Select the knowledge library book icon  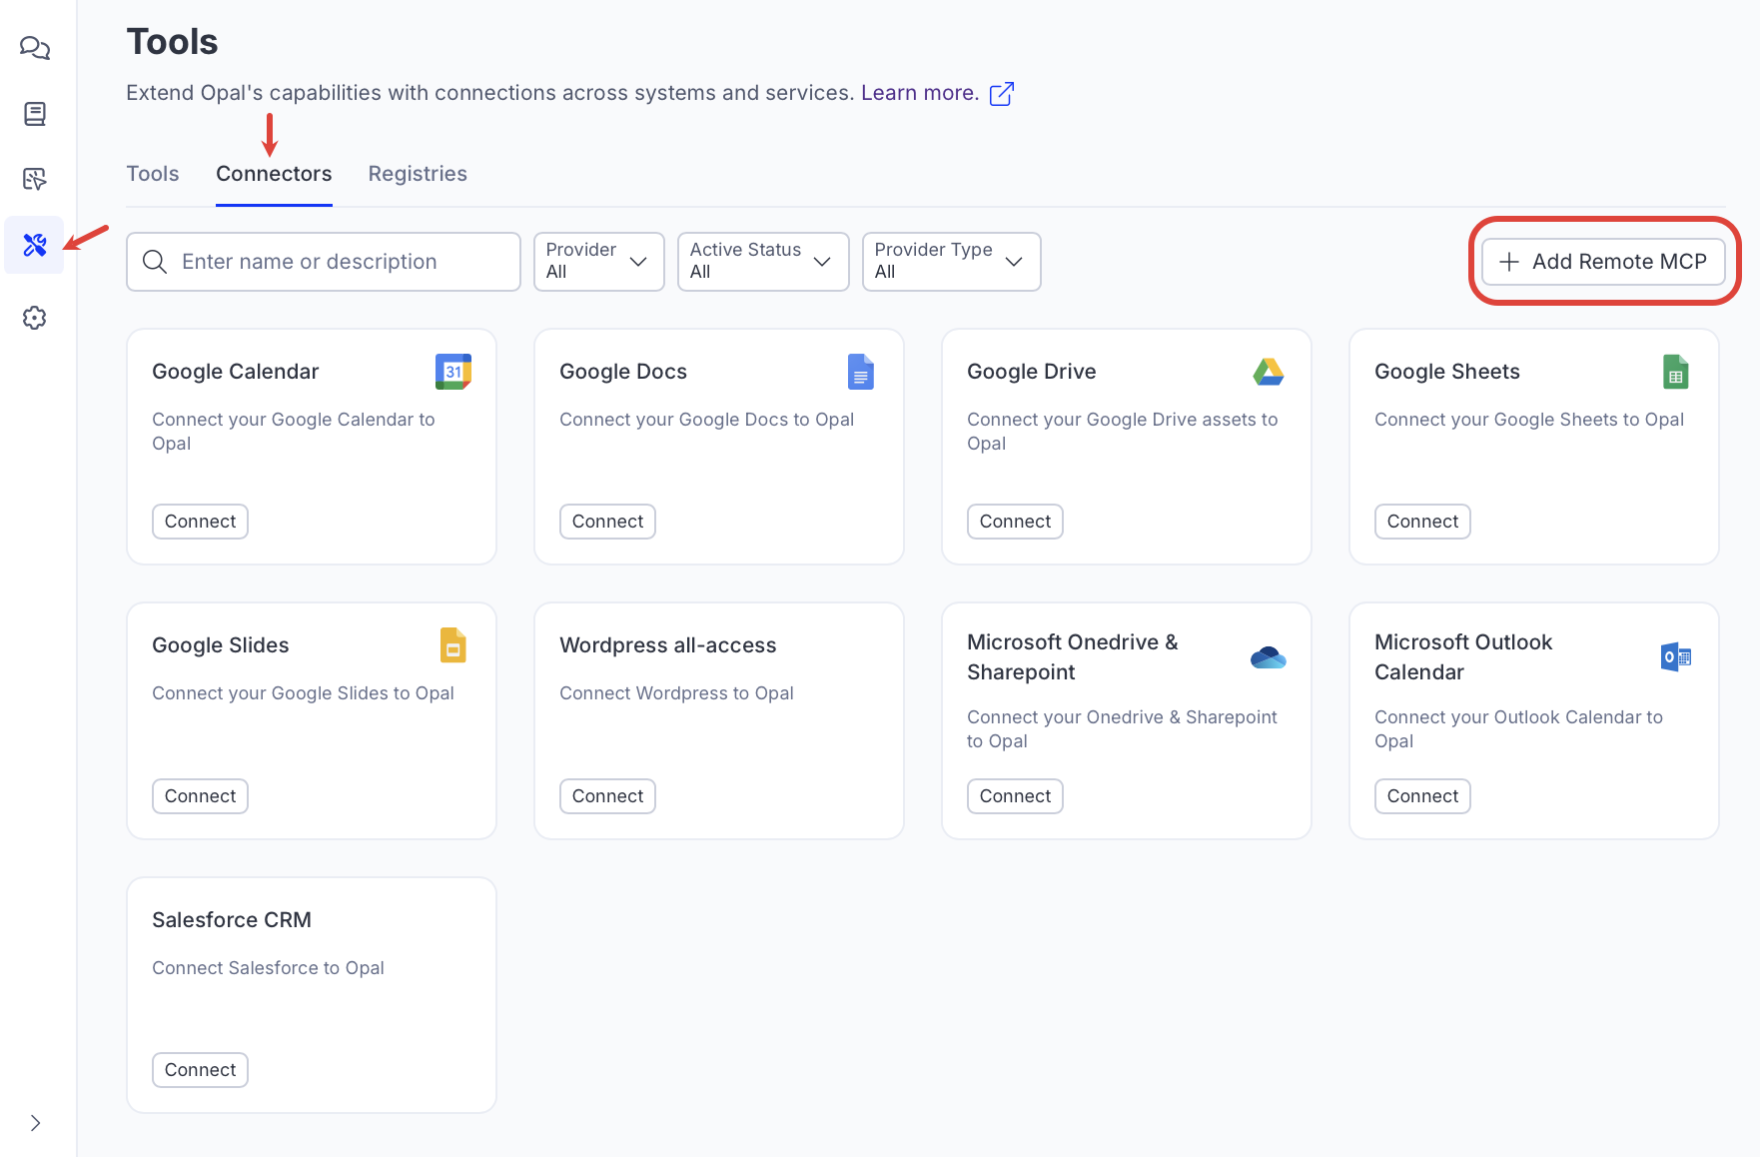34,114
